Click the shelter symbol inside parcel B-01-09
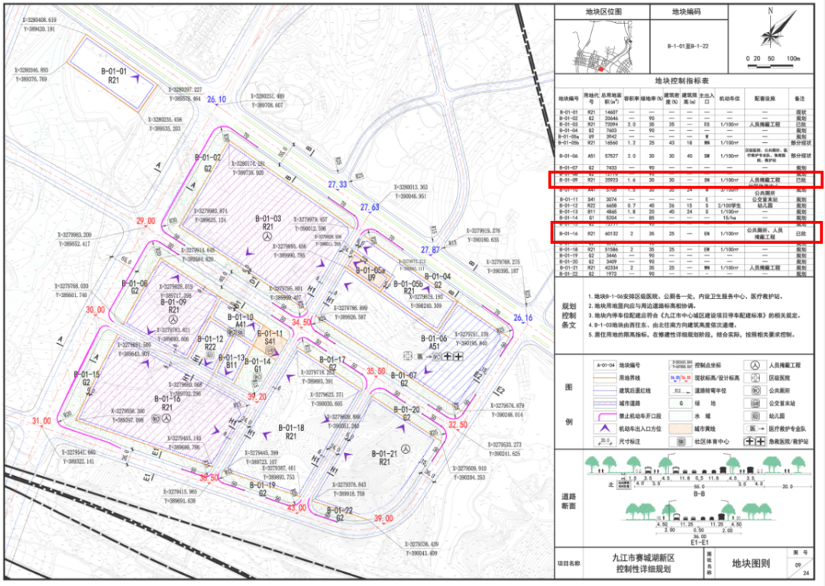 (173, 319)
